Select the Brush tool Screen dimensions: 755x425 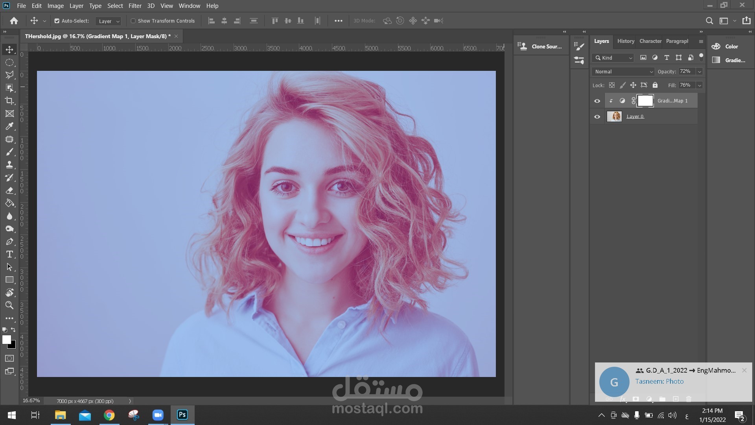point(9,152)
